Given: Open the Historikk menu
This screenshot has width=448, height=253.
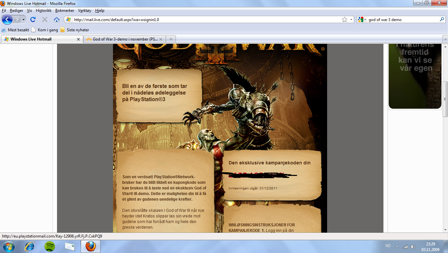Looking at the screenshot, I should click(x=44, y=11).
